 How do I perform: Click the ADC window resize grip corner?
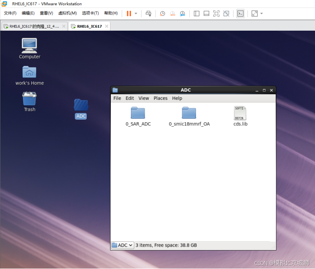click(x=273, y=248)
